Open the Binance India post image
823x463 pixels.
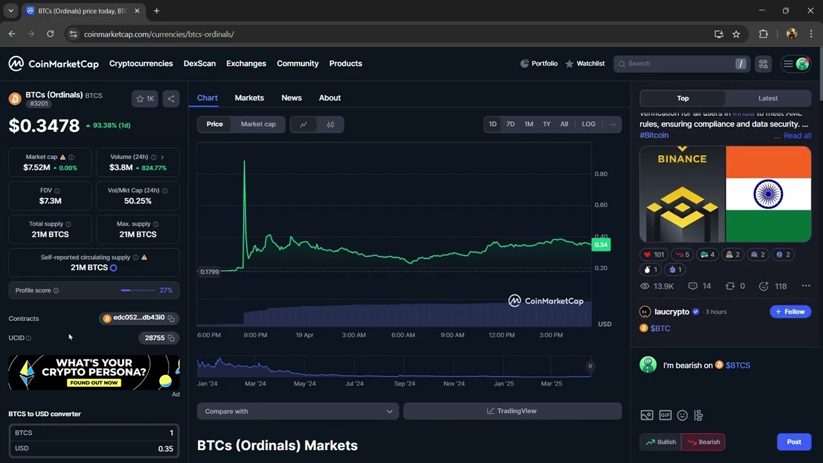coord(725,194)
